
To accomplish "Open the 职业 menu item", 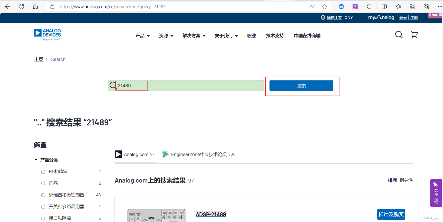I will pos(252,36).
